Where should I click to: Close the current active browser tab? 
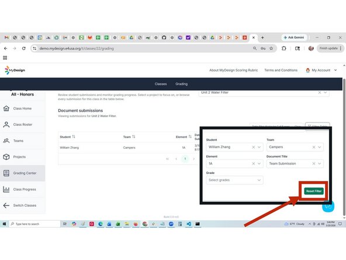pos(254,37)
